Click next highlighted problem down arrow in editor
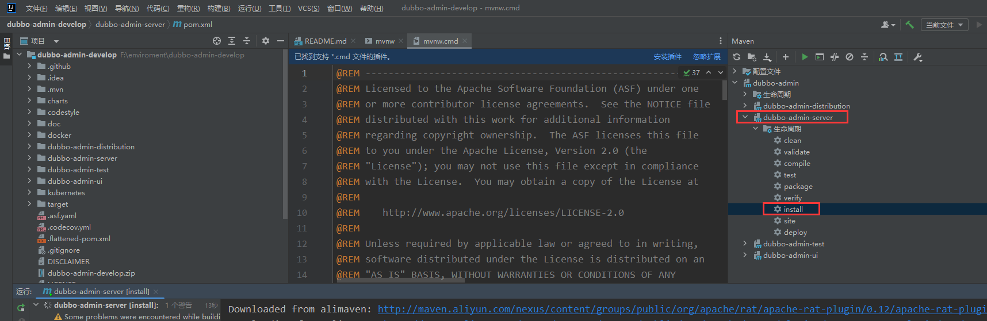The image size is (987, 321). (721, 72)
